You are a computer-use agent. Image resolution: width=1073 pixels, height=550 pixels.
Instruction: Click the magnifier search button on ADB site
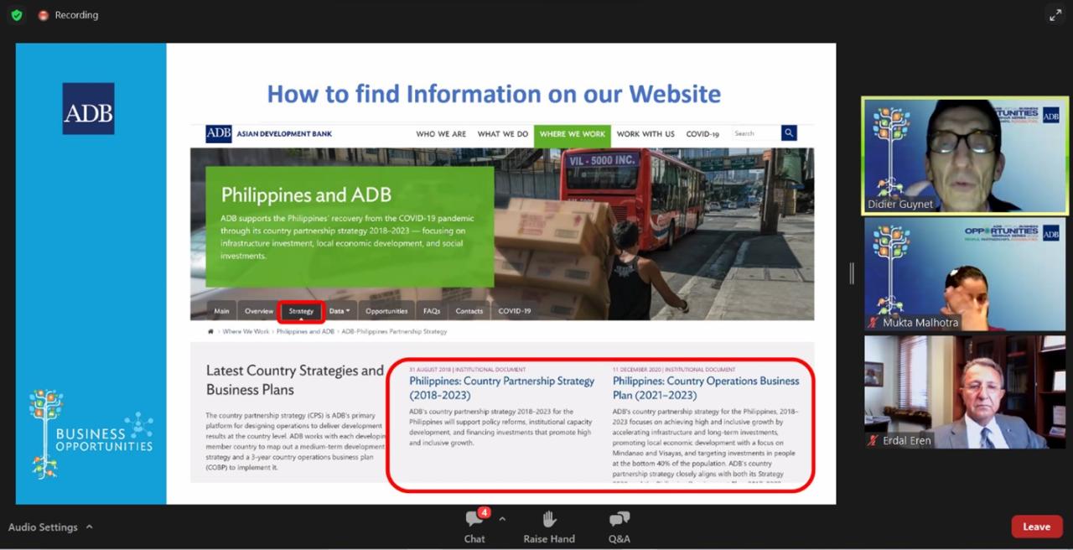pyautogui.click(x=789, y=133)
